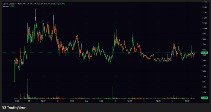This screenshot has width=211, height=112.
Task: Click the $0 label on price axis
Action: click(204, 82)
